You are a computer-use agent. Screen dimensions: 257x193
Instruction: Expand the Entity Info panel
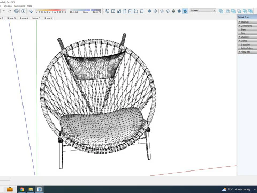coord(247,52)
